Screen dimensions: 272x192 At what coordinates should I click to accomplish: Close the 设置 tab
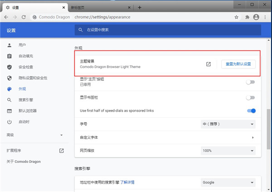63,7
